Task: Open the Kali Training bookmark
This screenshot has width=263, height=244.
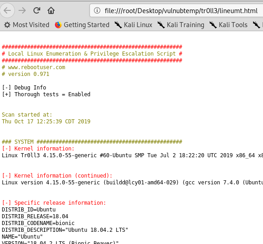Action: pos(181,25)
